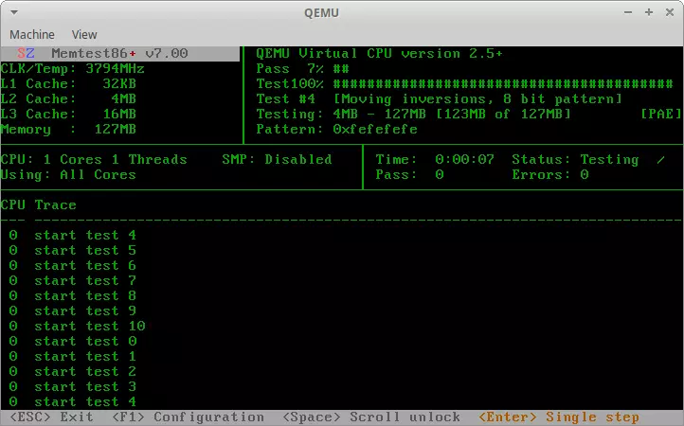Click the Errors: 0 value

(585, 175)
